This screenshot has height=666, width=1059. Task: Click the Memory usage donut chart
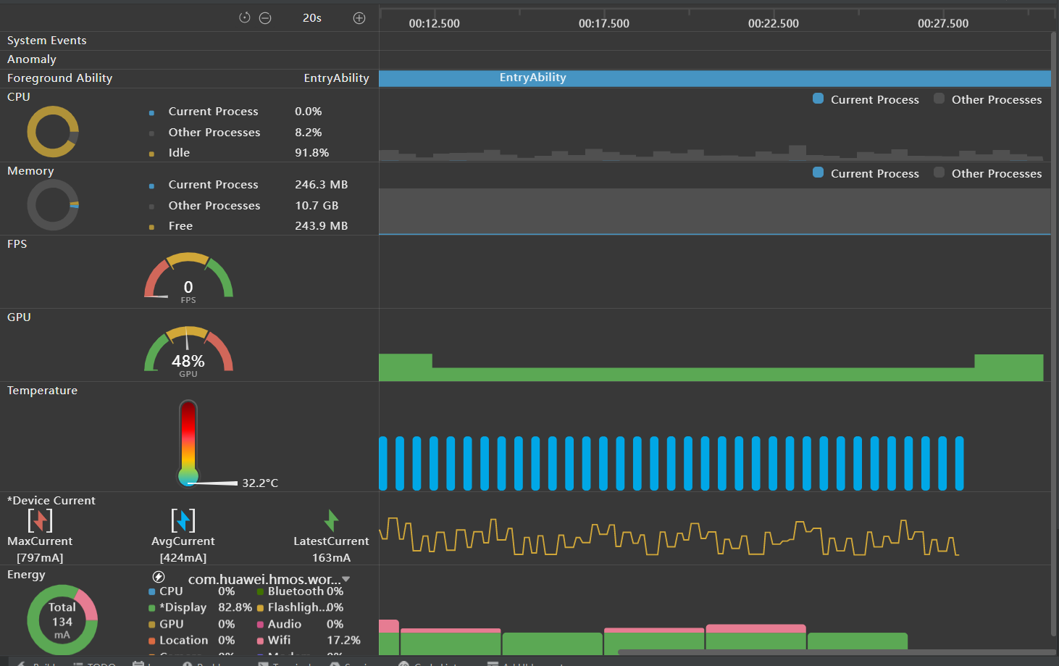click(53, 205)
